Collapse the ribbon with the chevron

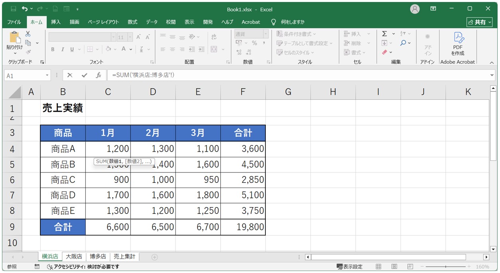(492, 63)
